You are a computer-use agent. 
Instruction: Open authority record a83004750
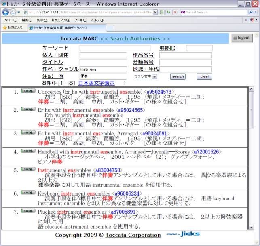(x=108, y=170)
